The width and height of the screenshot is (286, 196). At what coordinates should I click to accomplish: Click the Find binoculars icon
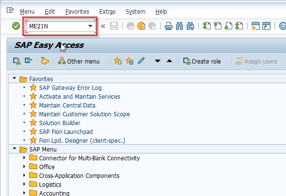(x=179, y=26)
